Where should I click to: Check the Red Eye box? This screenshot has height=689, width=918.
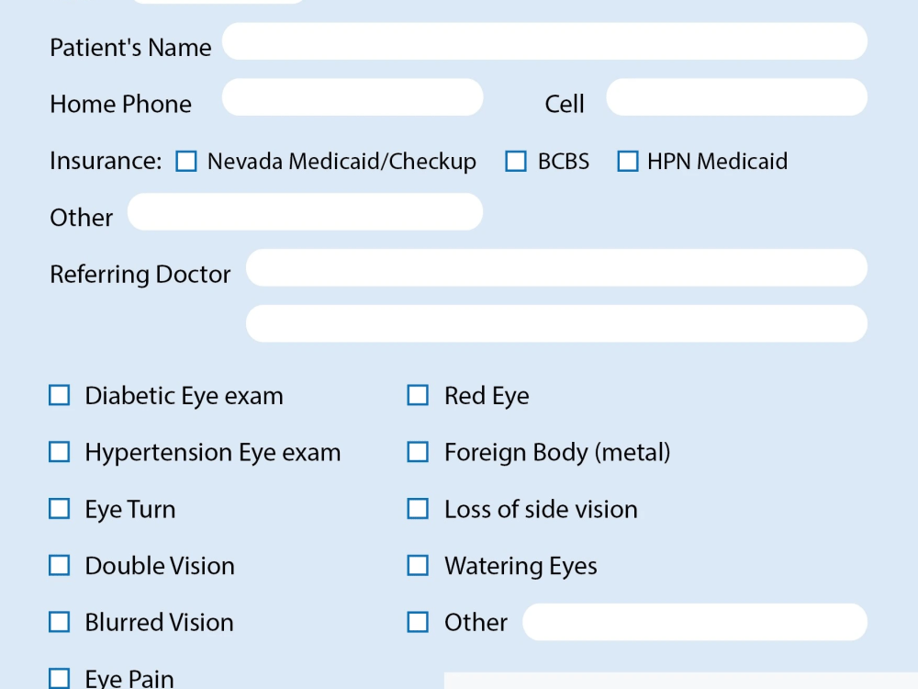pyautogui.click(x=418, y=395)
